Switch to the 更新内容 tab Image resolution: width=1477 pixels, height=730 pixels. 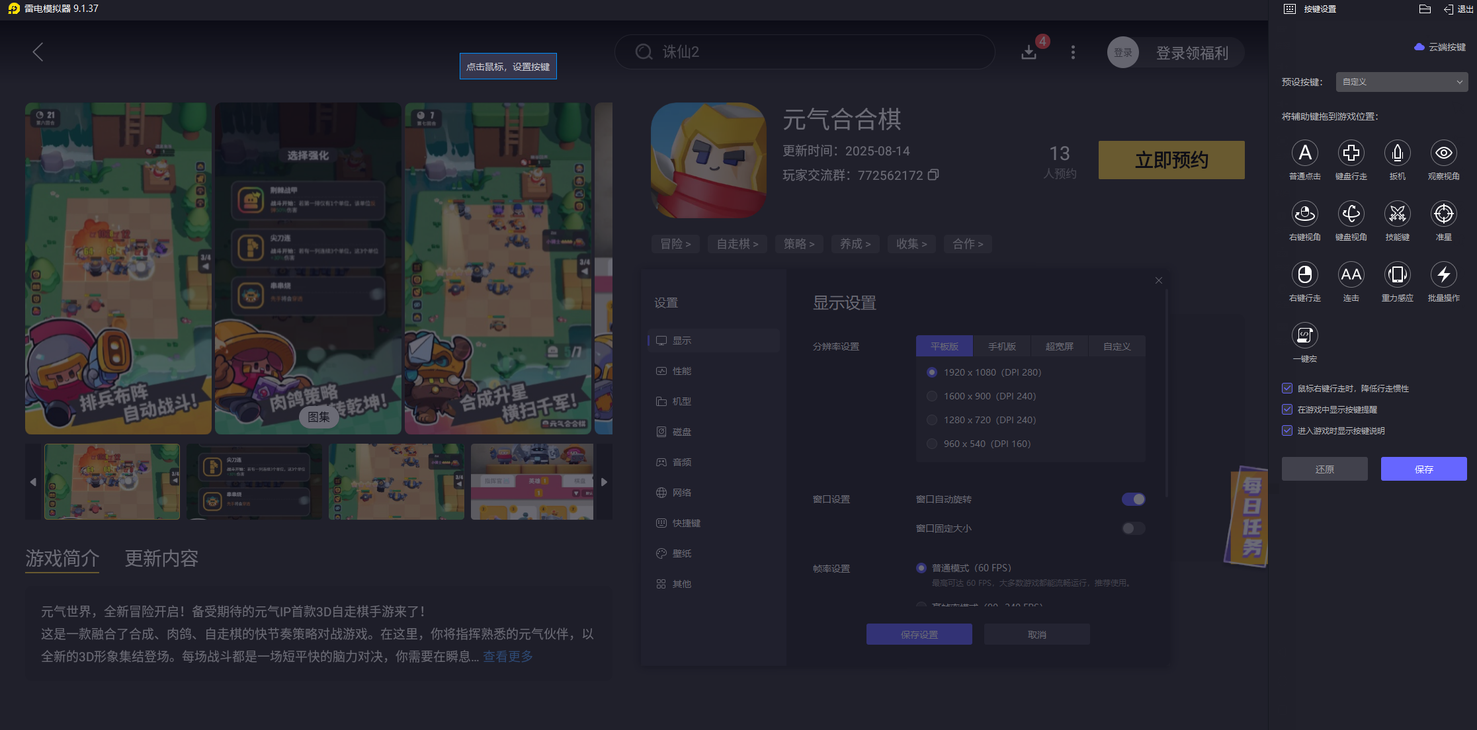161,559
